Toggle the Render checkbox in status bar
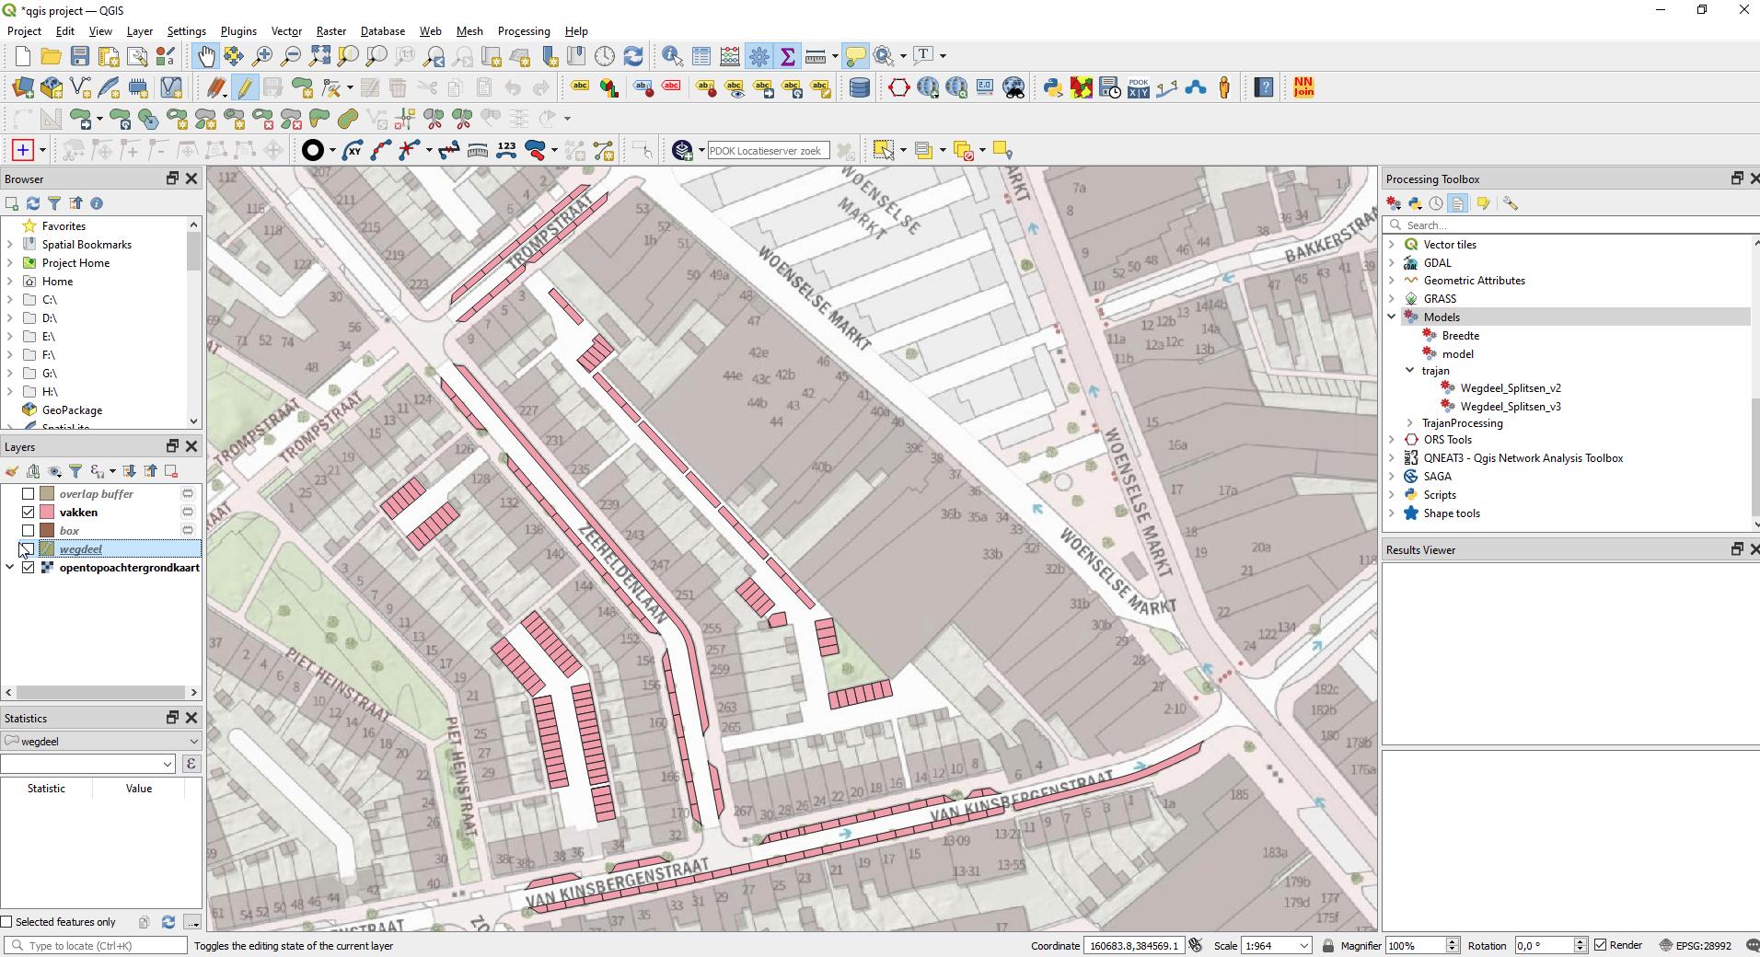This screenshot has height=957, width=1760. coord(1601,945)
